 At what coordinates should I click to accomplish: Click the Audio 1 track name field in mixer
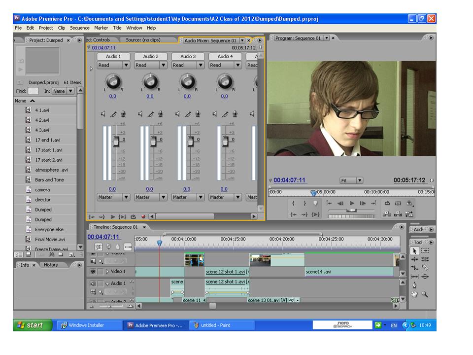click(113, 56)
